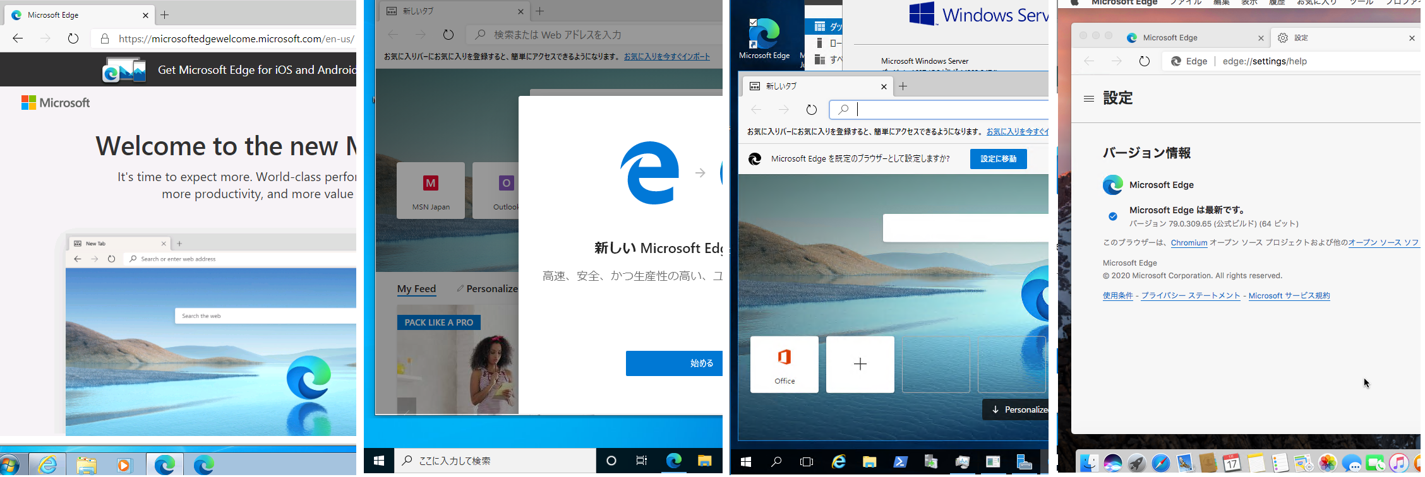Open Windows Explorer folder on the Windows 7 taskbar
This screenshot has height=477, width=1425.
[87, 466]
